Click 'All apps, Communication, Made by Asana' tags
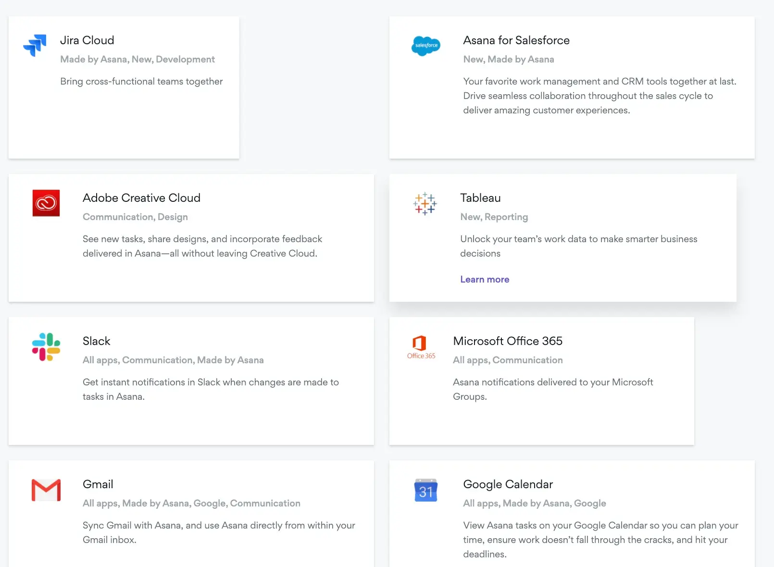This screenshot has height=567, width=774. point(173,360)
